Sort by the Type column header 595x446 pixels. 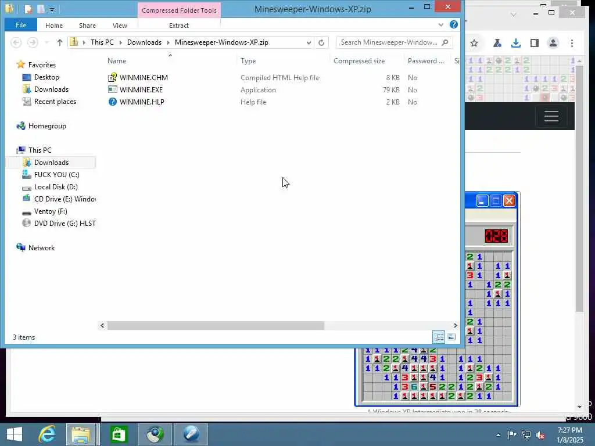point(248,60)
